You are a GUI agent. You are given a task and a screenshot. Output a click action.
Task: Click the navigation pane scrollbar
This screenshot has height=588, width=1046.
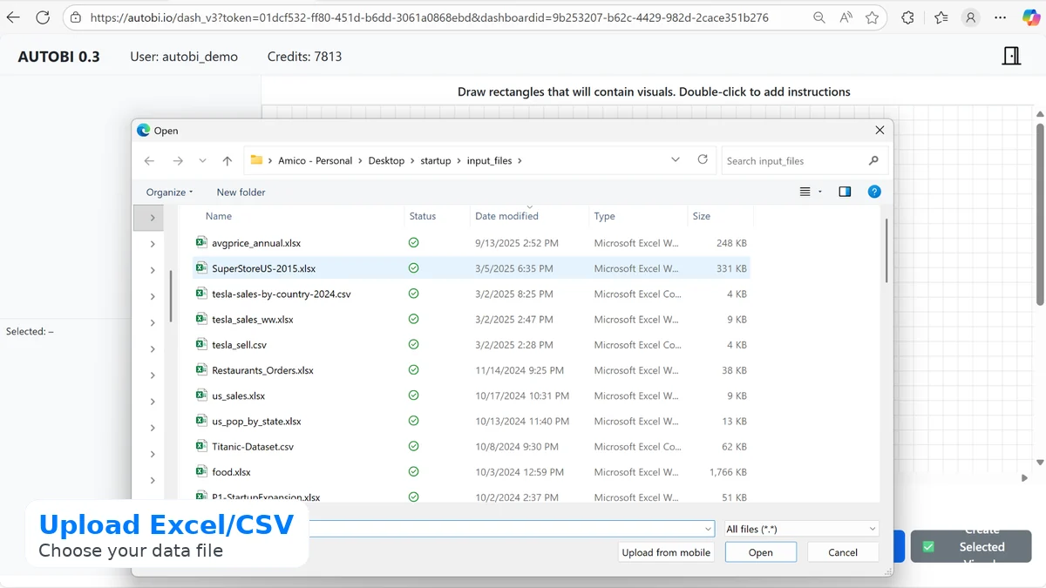[x=171, y=296]
